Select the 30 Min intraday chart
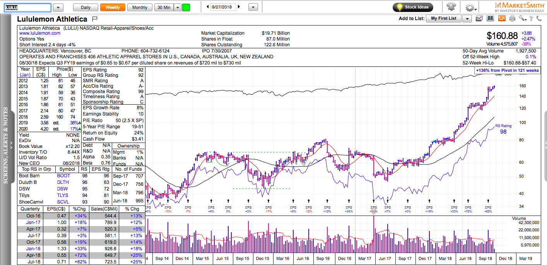 (x=164, y=7)
